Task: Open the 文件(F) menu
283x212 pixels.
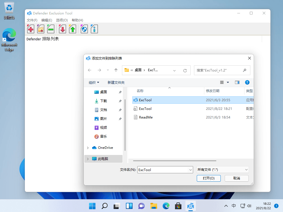Action: pyautogui.click(x=32, y=20)
